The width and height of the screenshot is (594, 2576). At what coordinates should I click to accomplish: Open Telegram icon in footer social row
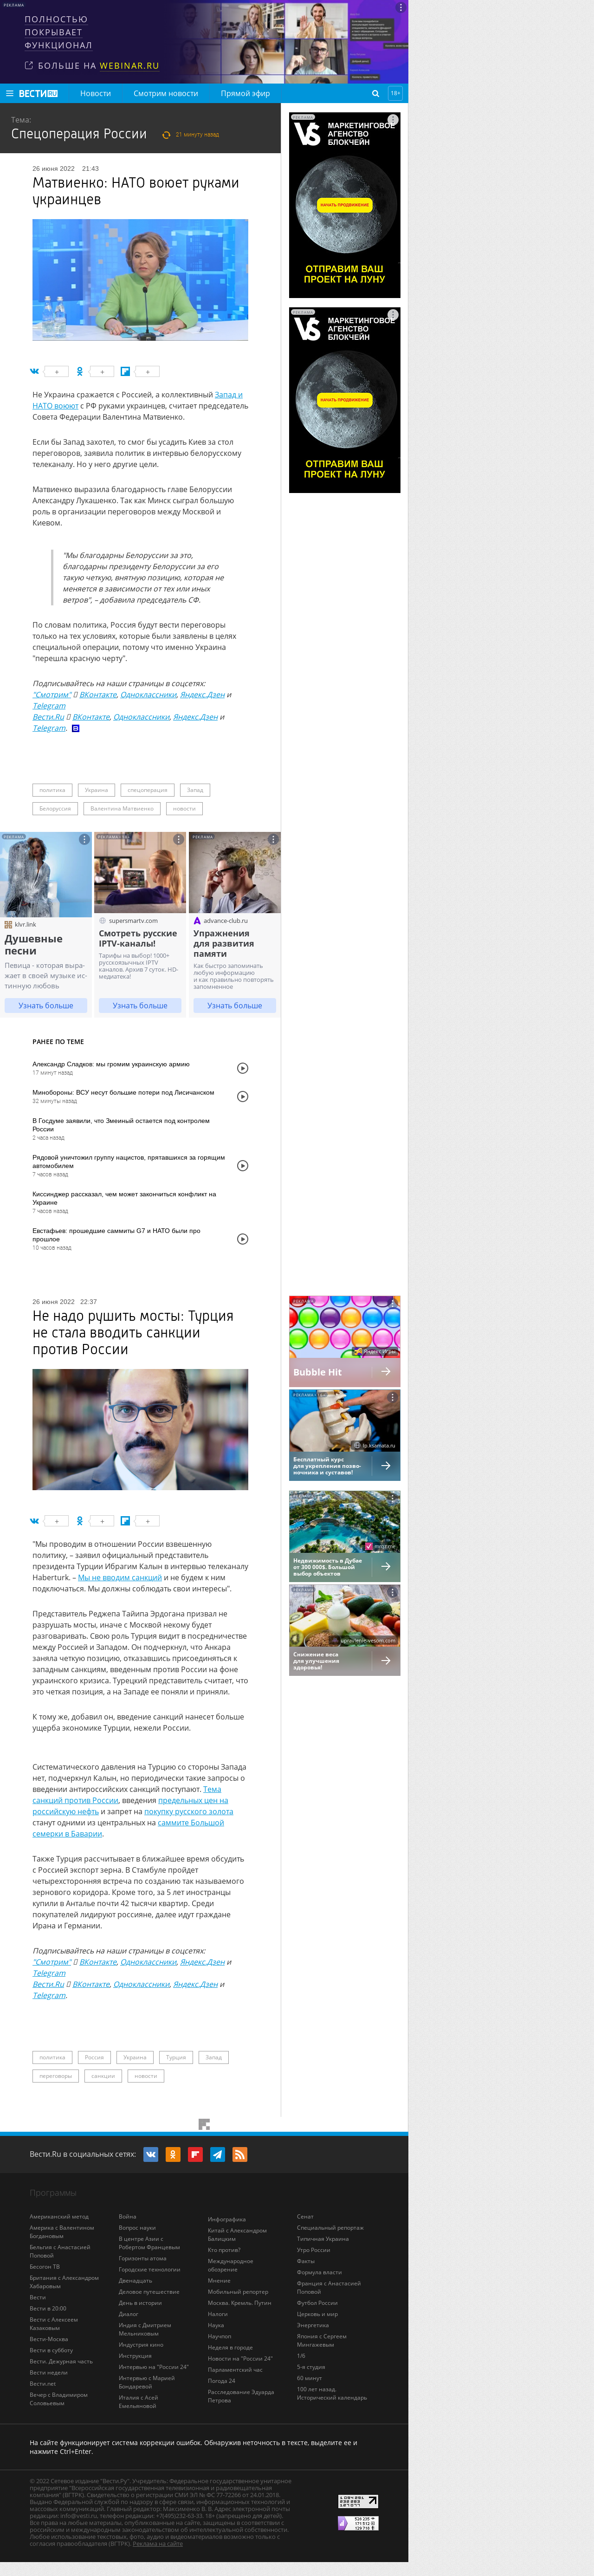click(217, 2154)
